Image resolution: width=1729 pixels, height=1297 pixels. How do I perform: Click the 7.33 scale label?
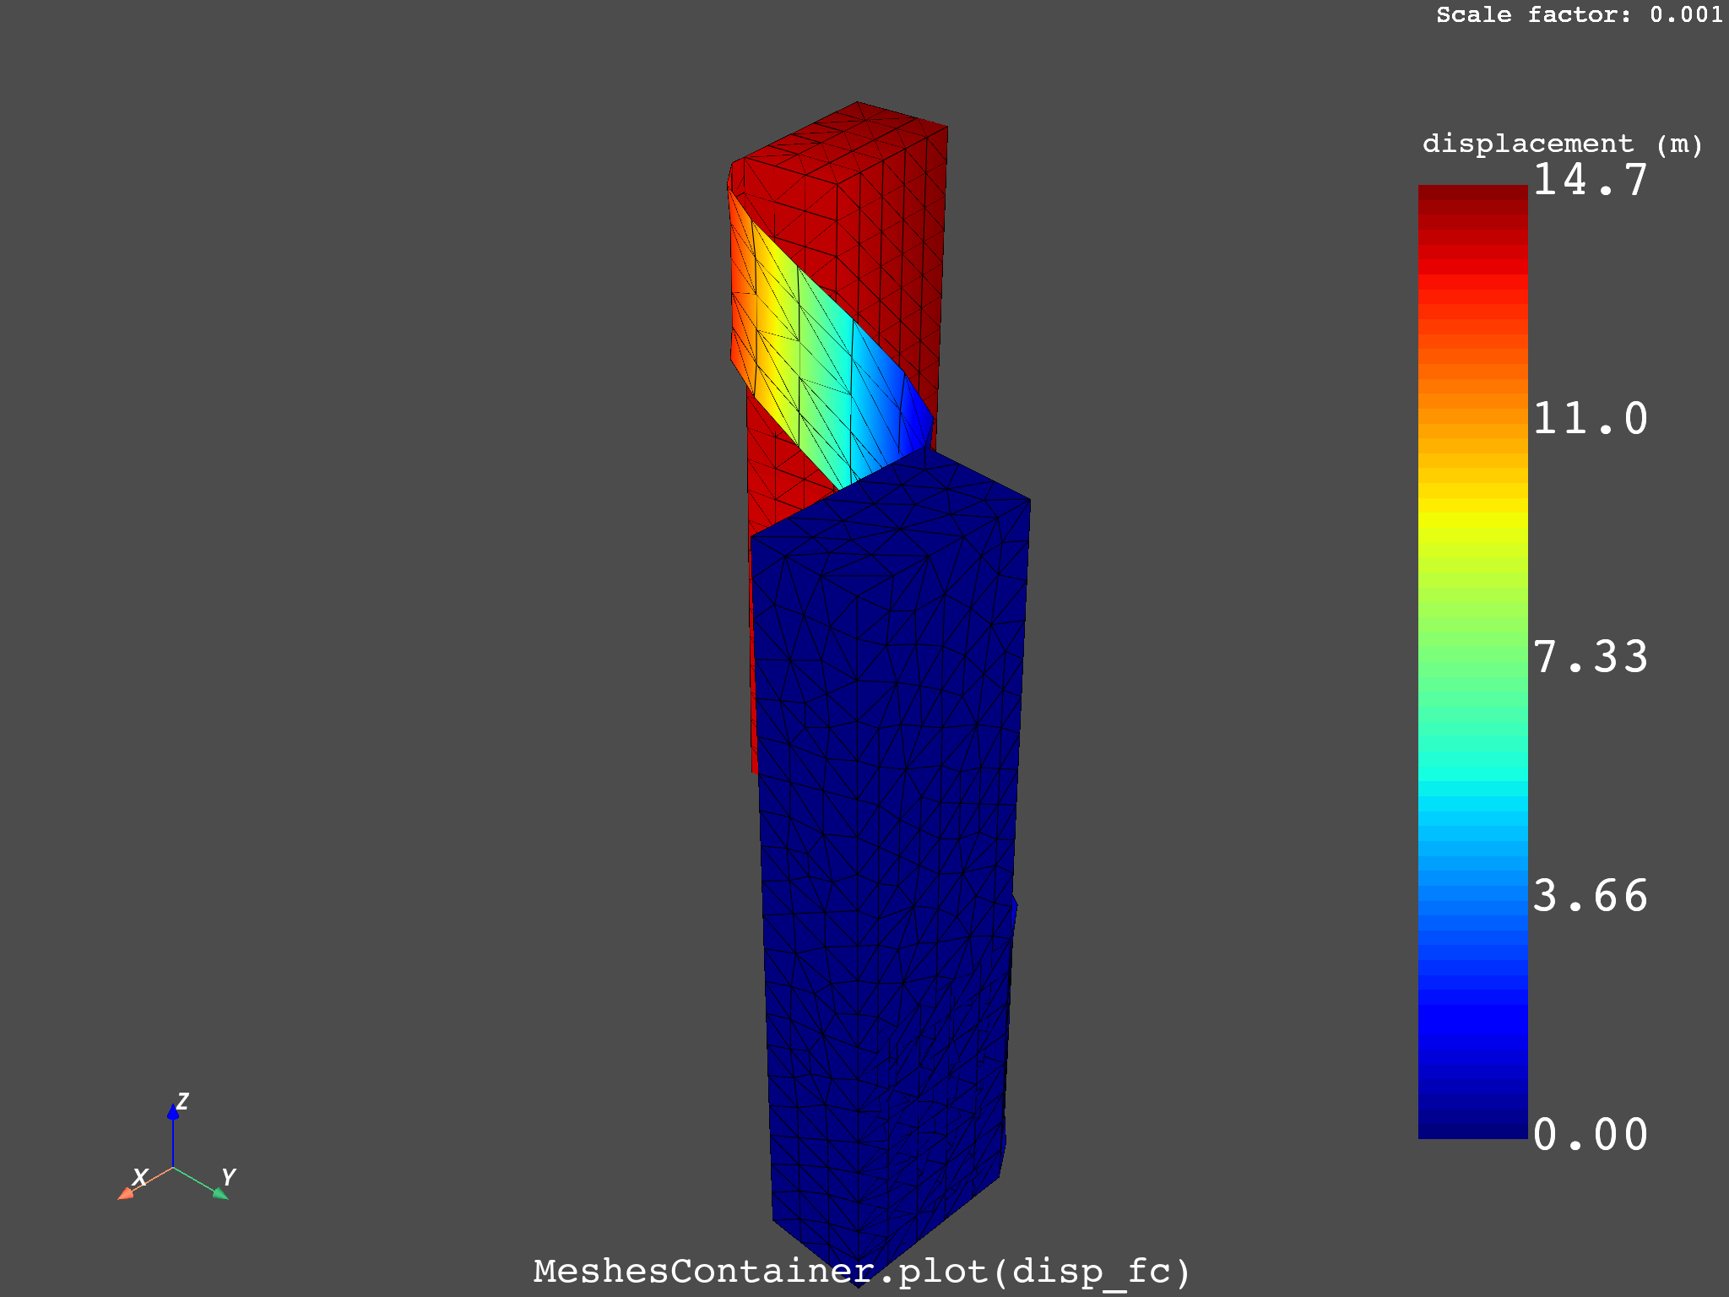click(1590, 657)
